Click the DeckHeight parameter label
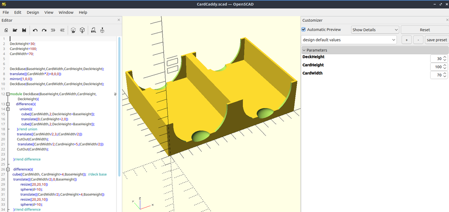Viewport: 449px width, 212px height. point(313,57)
